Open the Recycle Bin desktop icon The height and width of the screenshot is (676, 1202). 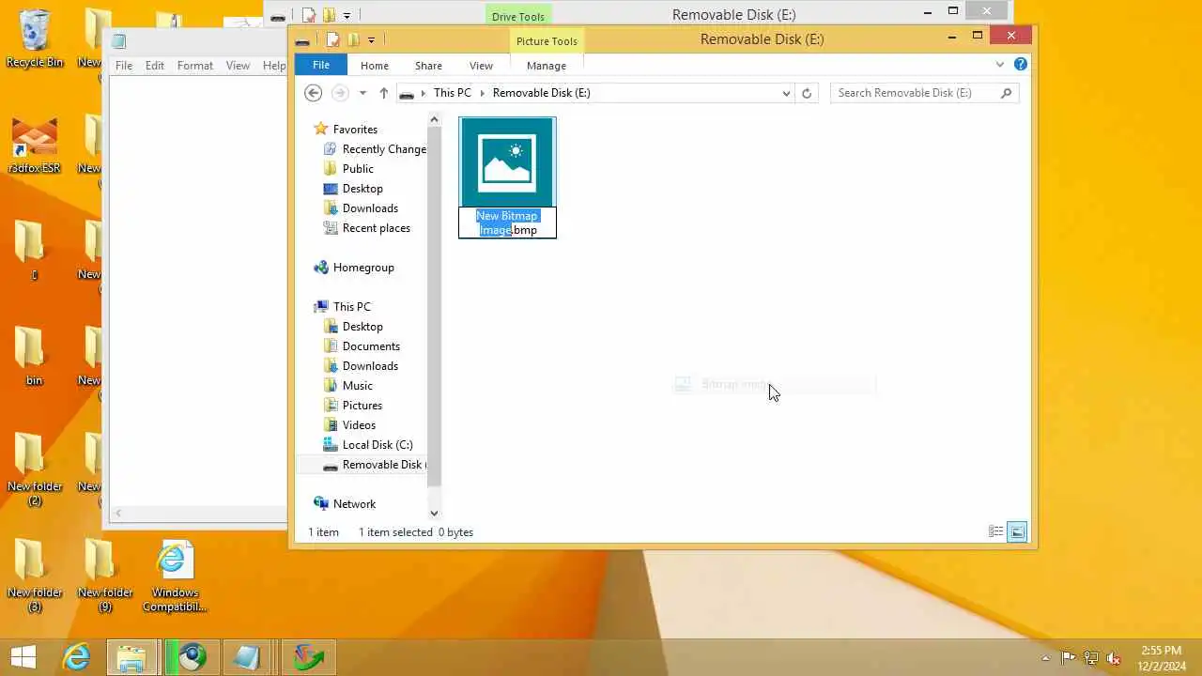pos(35,39)
